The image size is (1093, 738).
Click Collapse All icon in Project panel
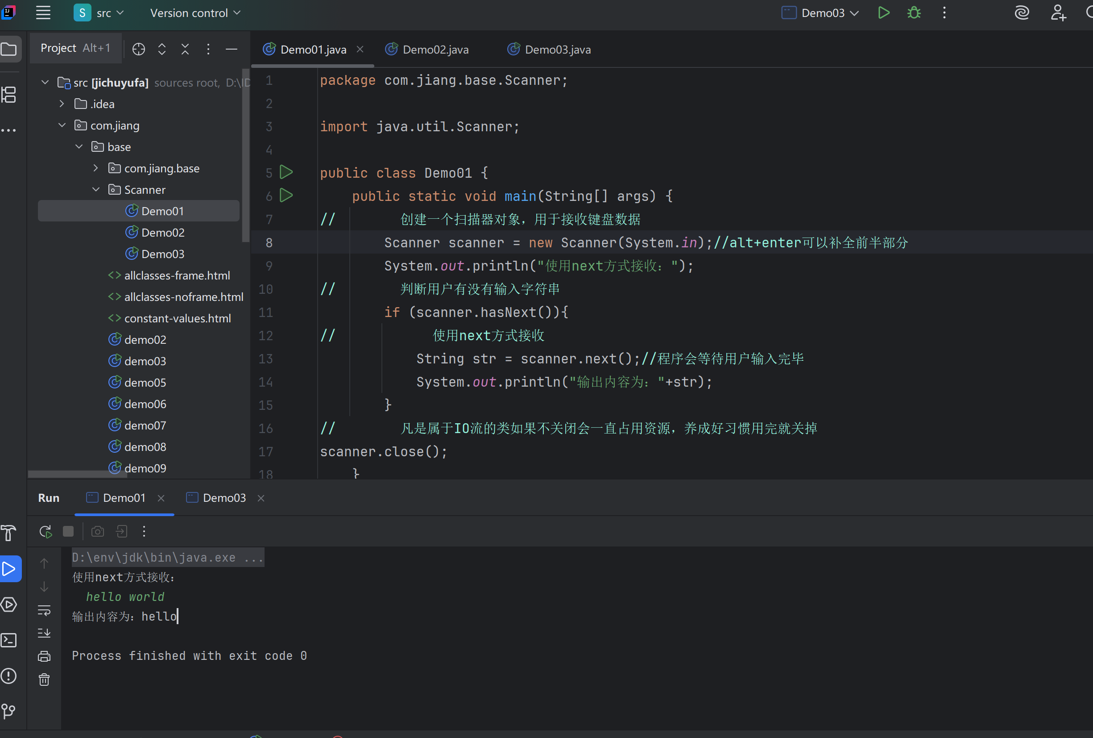pos(185,49)
